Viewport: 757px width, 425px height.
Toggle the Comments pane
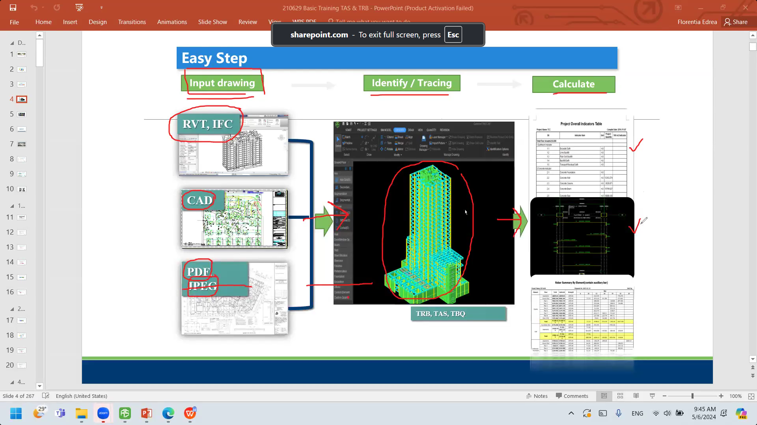click(x=572, y=396)
